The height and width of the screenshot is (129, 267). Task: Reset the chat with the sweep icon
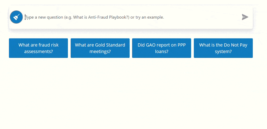(16, 17)
